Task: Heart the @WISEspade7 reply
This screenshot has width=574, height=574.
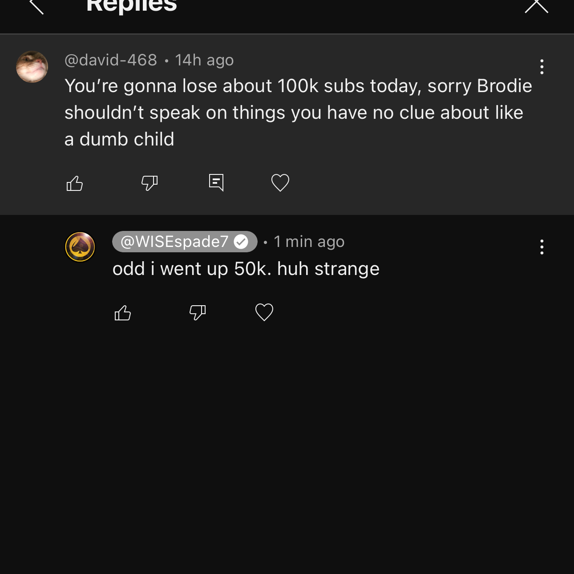Action: (264, 312)
